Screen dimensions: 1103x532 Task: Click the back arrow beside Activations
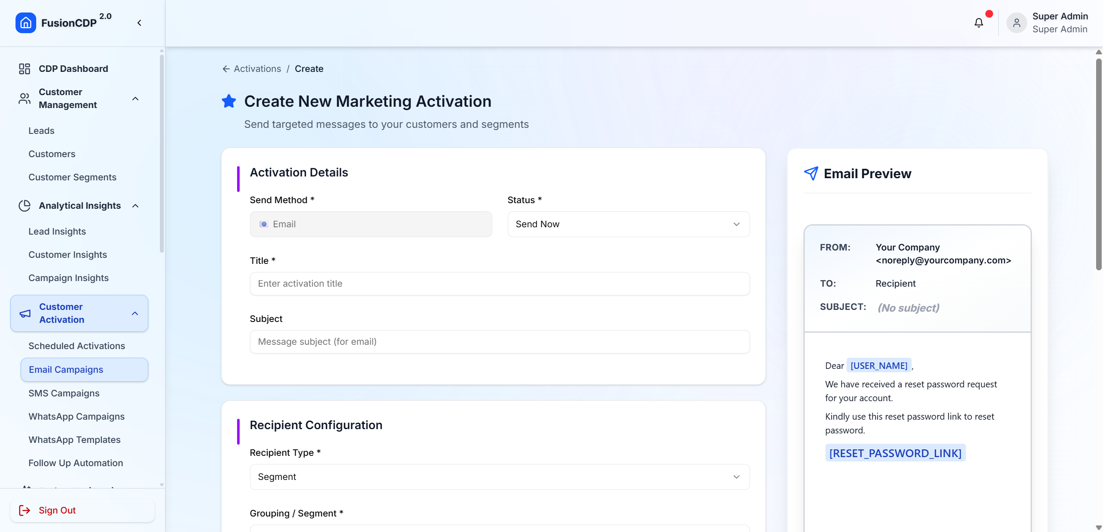click(226, 69)
